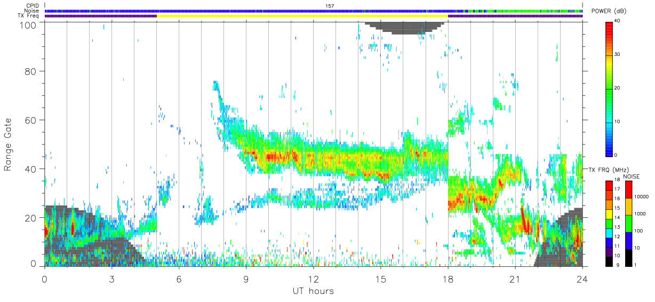Click the 9 tick label on UT hours axis

[246, 279]
